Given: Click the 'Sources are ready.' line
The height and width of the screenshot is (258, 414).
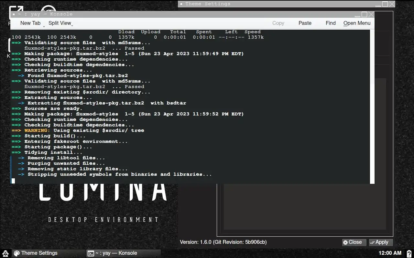Looking at the screenshot, I should tap(47, 108).
